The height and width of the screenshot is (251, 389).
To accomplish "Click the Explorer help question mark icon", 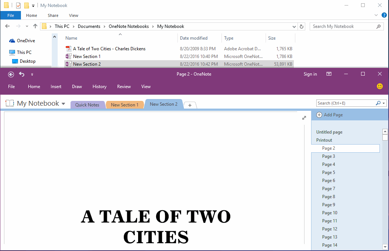I will (384, 15).
